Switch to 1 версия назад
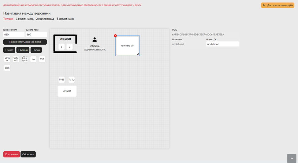Viewport: 298px width, 163px height. [25, 19]
